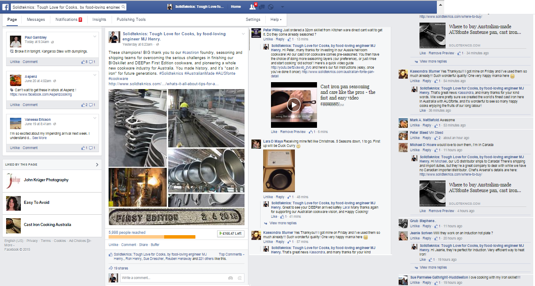Unlike Jeanie Scriven's induction comment
The height and width of the screenshot is (286, 535).
click(x=415, y=239)
